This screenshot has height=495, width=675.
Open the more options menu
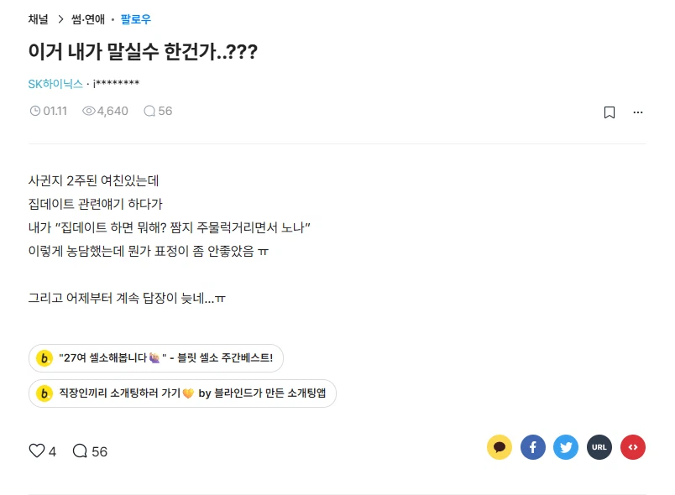638,112
